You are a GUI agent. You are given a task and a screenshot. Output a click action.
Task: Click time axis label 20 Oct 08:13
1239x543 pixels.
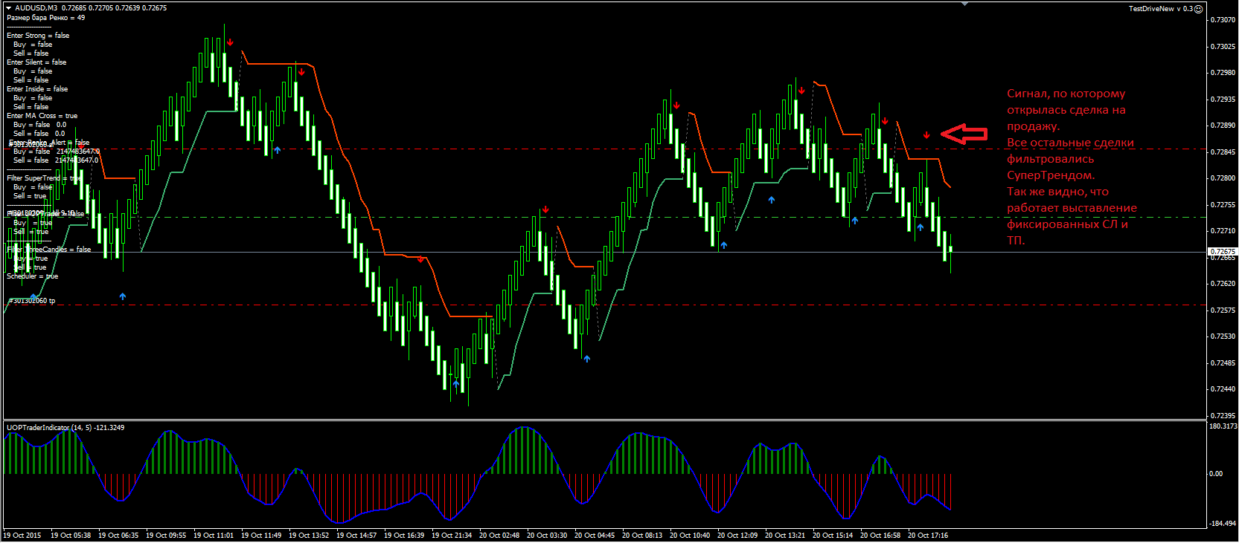point(642,536)
